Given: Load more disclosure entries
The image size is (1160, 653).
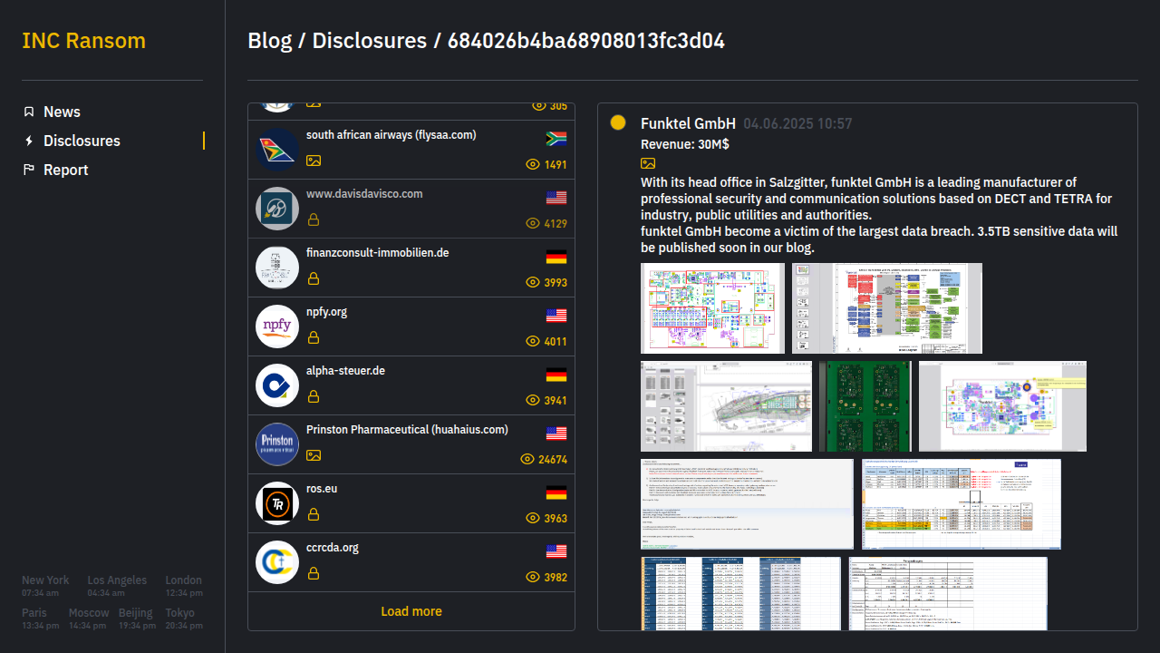Looking at the screenshot, I should coord(411,611).
